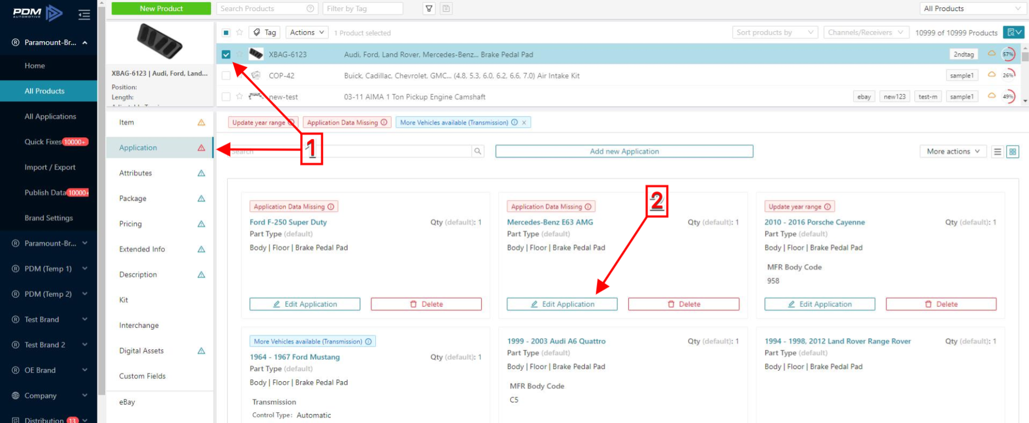The width and height of the screenshot is (1029, 423).
Task: Star the XBAG-6123 product row
Action: tap(239, 54)
